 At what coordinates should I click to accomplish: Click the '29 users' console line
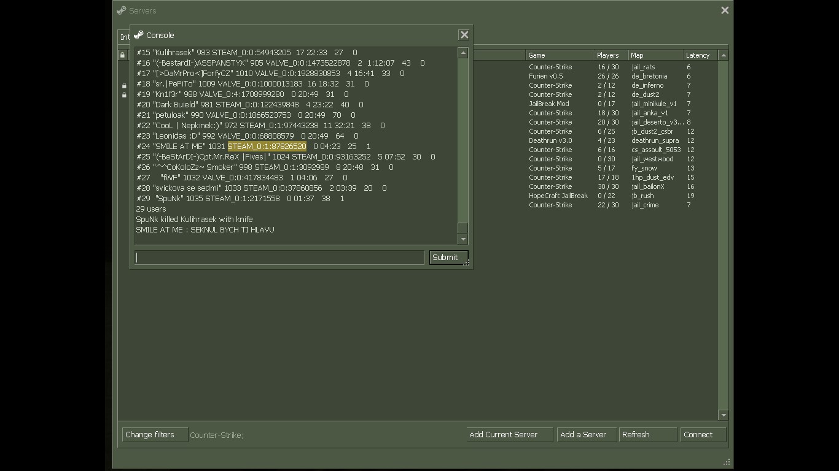(151, 209)
